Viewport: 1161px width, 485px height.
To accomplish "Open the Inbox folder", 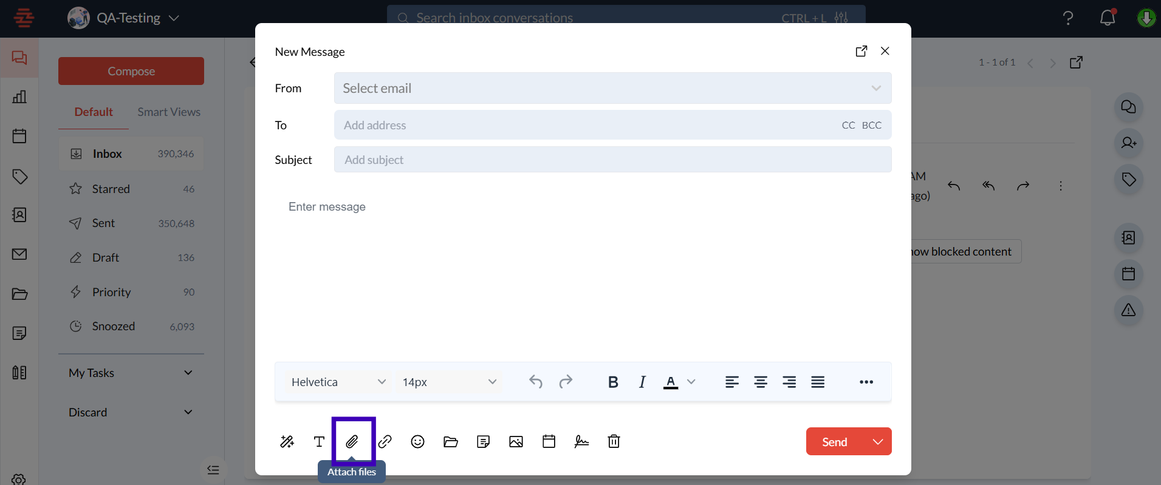I will 131,154.
